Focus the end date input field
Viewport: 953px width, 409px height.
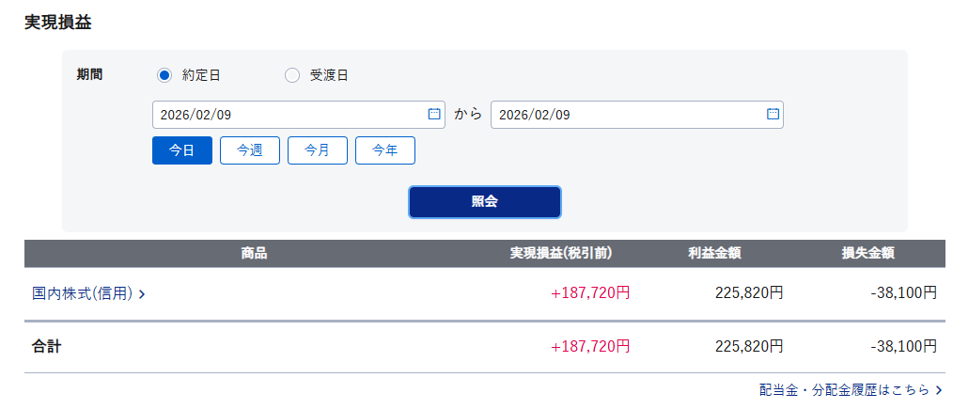625,115
